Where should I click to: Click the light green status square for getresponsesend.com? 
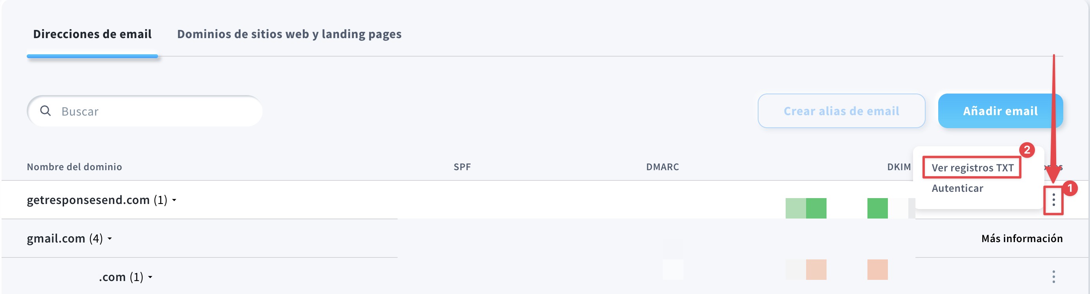795,208
